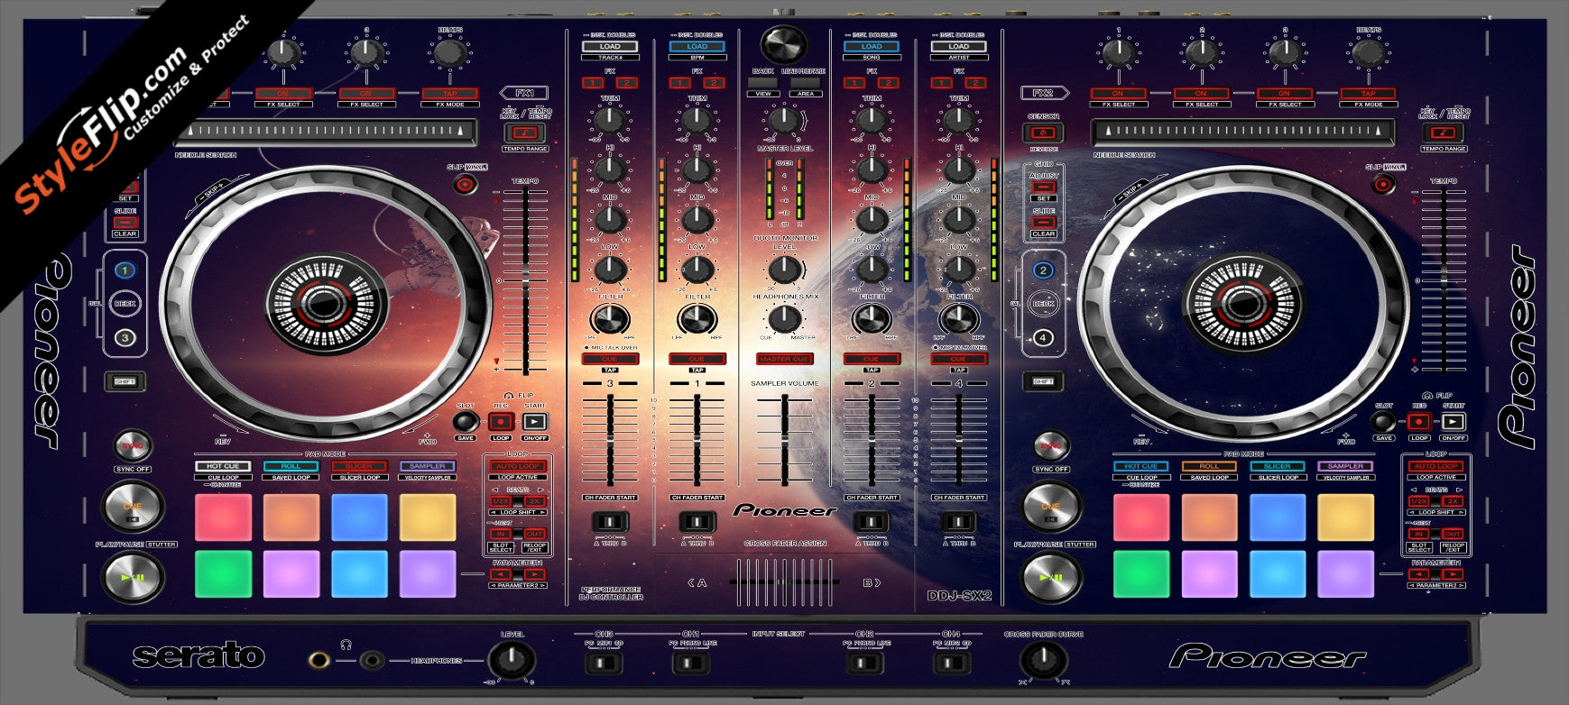Screen dimensions: 1569x705
Task: Double the loop with left deck 2X
Action: click(534, 501)
